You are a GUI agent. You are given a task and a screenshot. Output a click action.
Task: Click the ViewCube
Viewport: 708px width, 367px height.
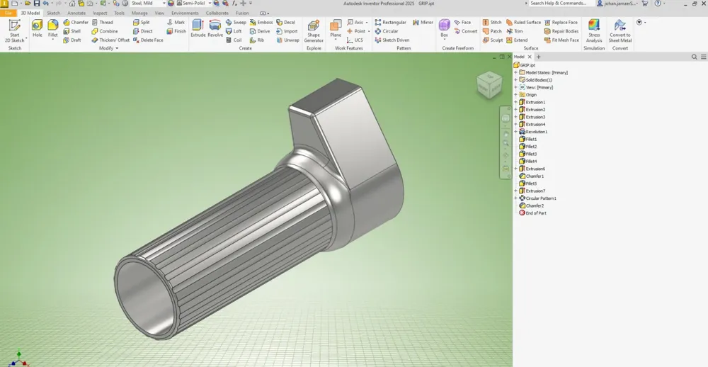489,85
